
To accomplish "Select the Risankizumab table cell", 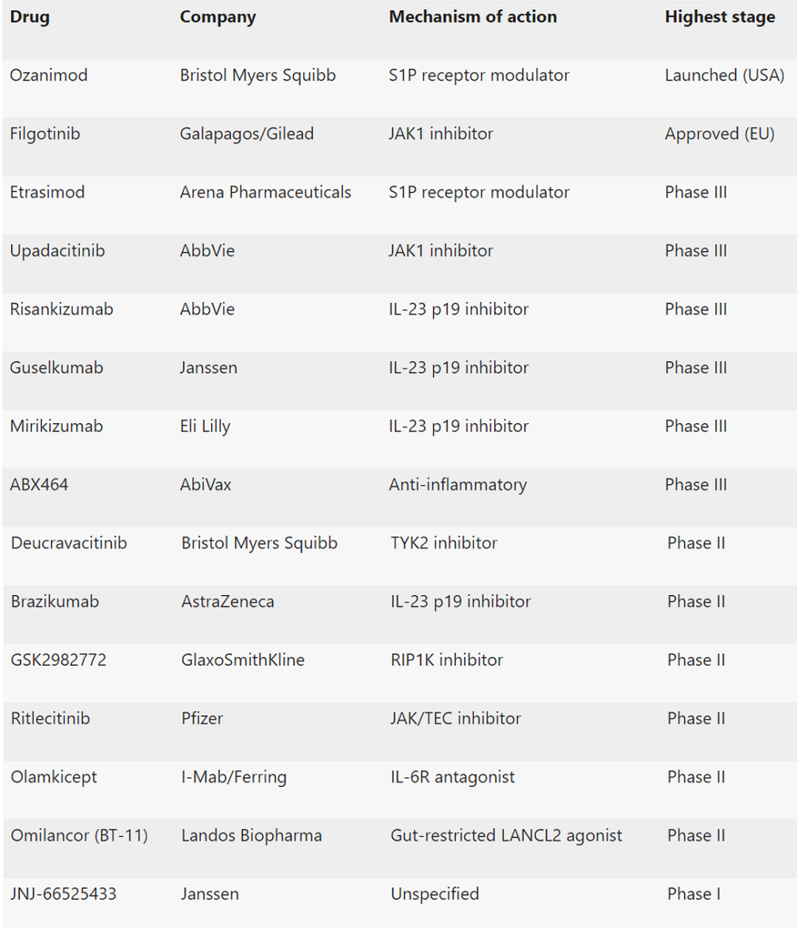I will pos(61,309).
